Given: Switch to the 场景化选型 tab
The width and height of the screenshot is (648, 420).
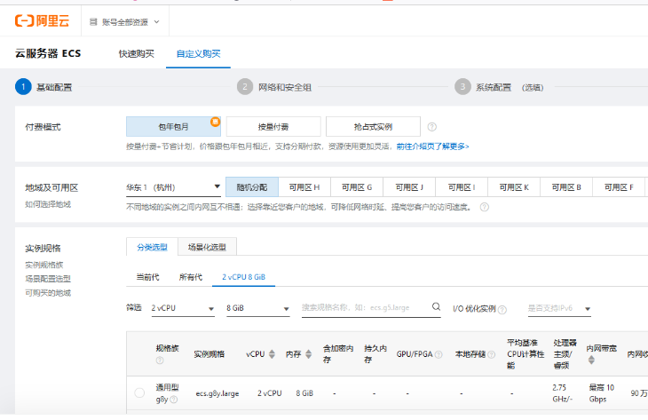Looking at the screenshot, I should click(207, 247).
